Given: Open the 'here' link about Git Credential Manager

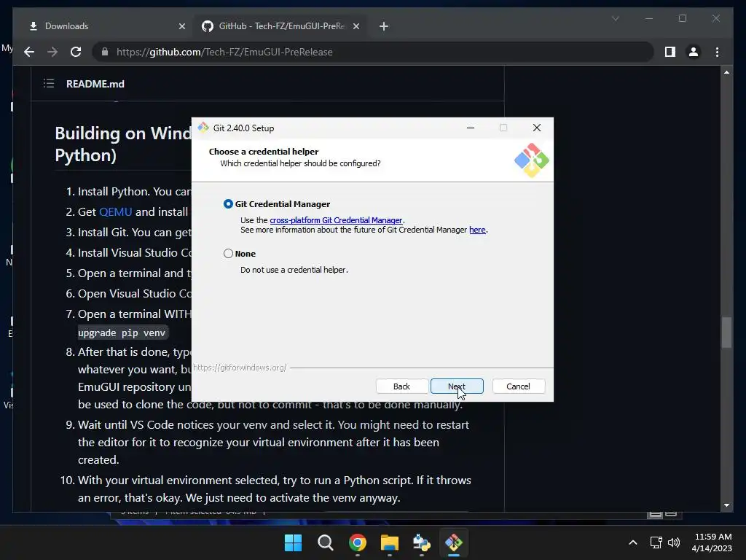Looking at the screenshot, I should (x=477, y=230).
